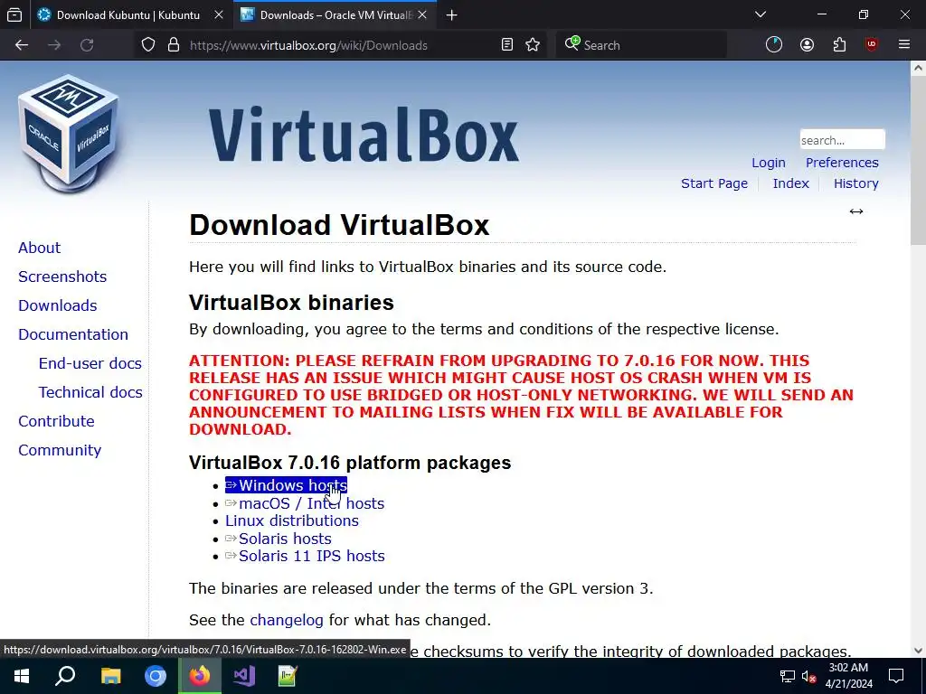Open End-user docs in sidebar
This screenshot has height=694, width=926.
[x=90, y=363]
